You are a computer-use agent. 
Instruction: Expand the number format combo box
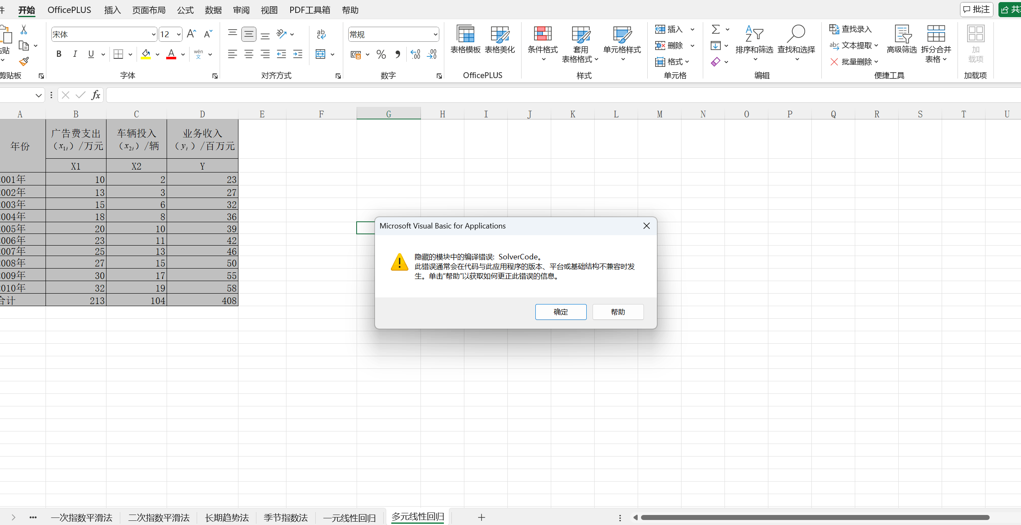(x=435, y=35)
